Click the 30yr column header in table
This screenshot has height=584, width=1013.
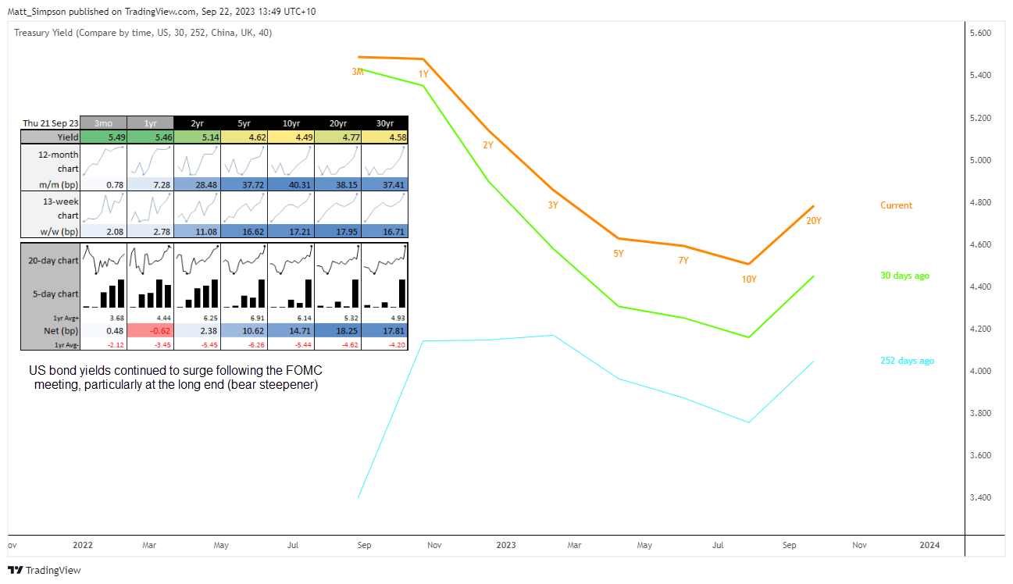(384, 123)
